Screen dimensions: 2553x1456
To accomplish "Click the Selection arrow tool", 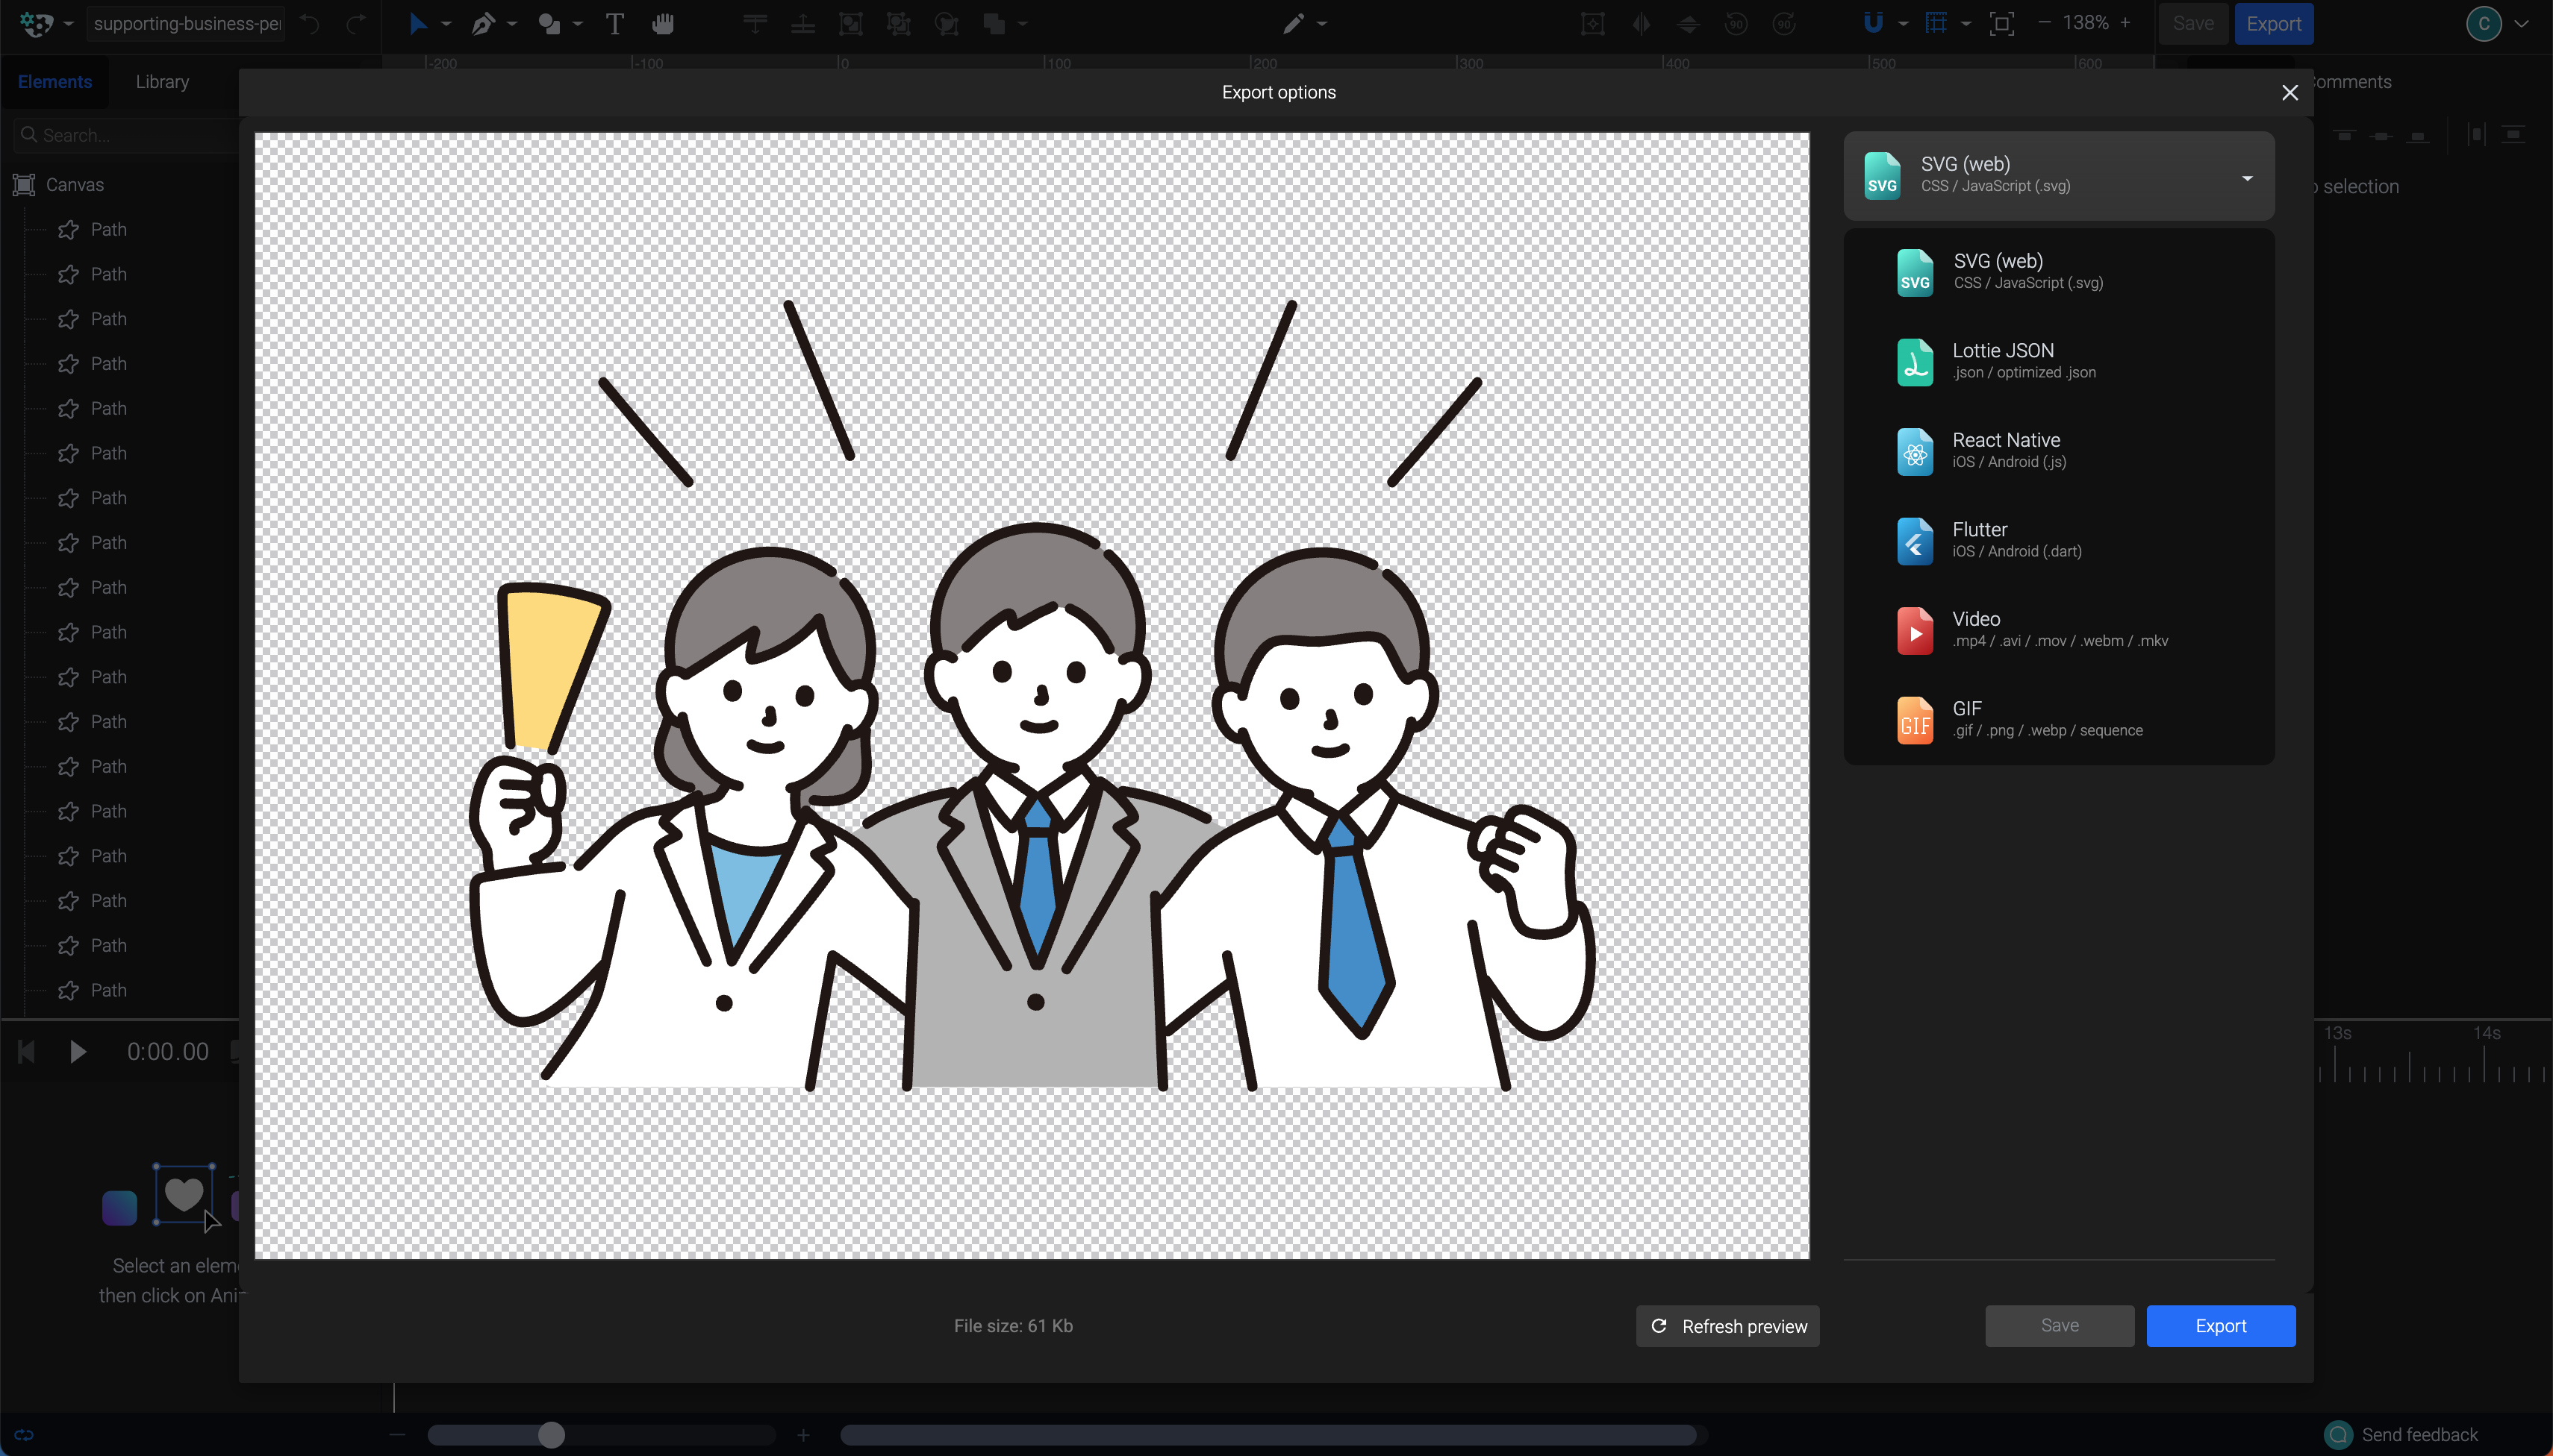I will [x=417, y=23].
